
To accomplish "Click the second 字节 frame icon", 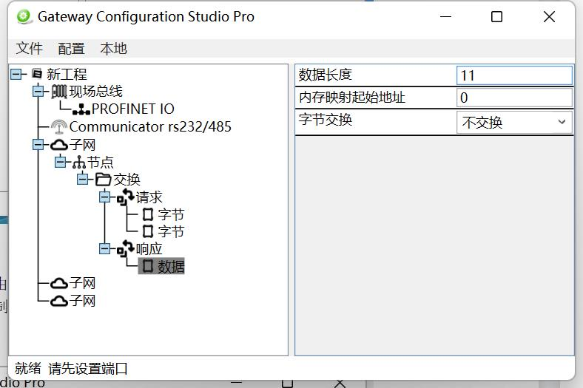I will [148, 231].
